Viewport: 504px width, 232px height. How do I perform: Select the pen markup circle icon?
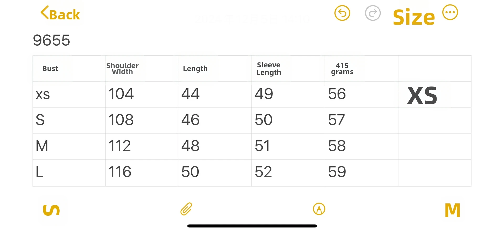[319, 209]
